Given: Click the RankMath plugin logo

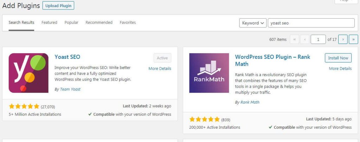Looking at the screenshot, I should [209, 73].
